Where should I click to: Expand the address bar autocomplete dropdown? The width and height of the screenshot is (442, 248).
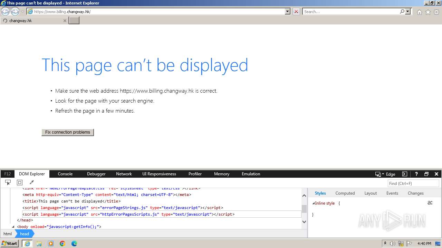[x=288, y=11]
